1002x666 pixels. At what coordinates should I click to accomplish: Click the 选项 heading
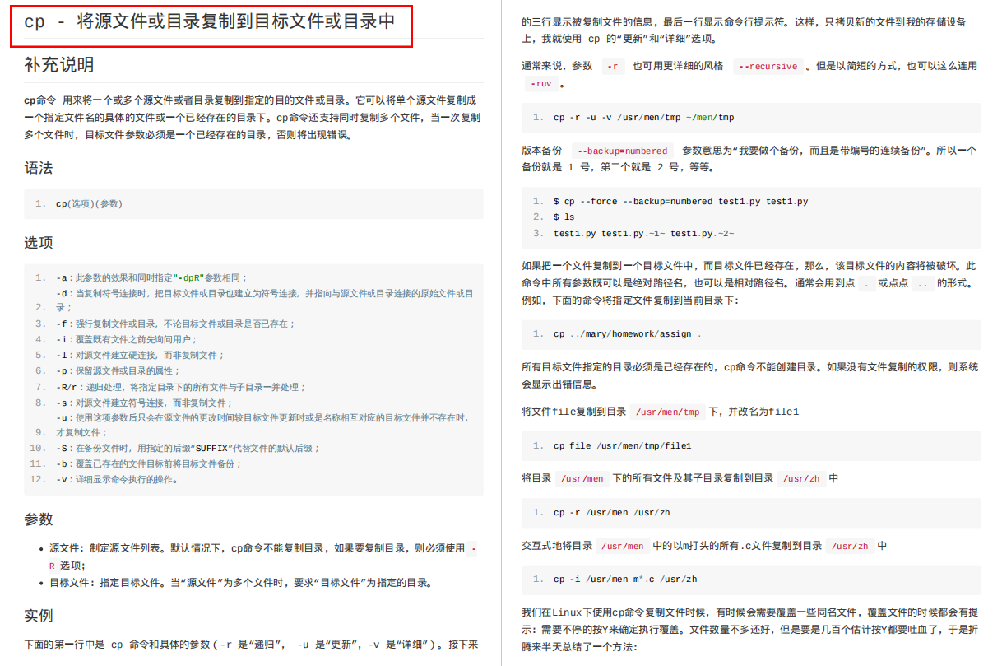click(39, 243)
